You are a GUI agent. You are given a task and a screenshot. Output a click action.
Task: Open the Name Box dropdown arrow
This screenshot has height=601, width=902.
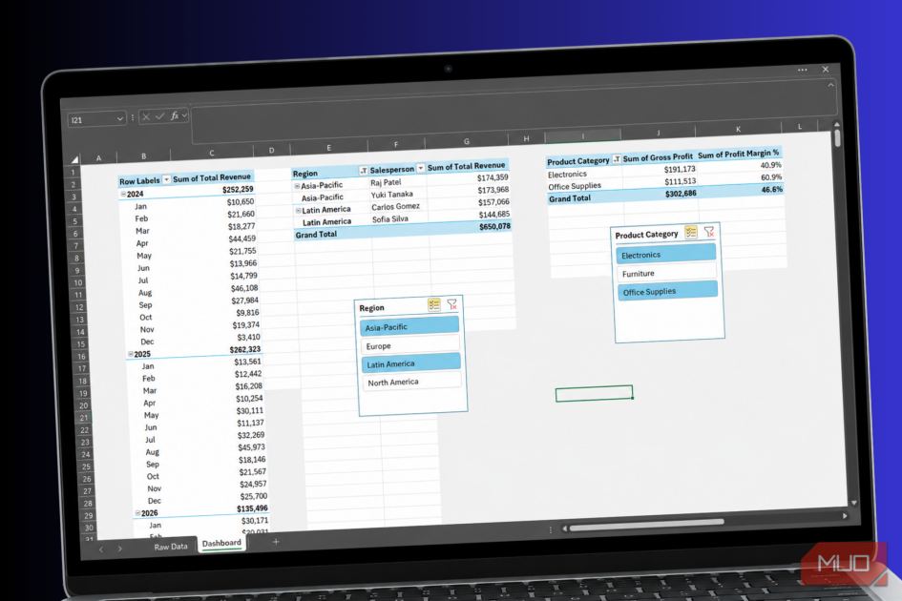coord(119,119)
